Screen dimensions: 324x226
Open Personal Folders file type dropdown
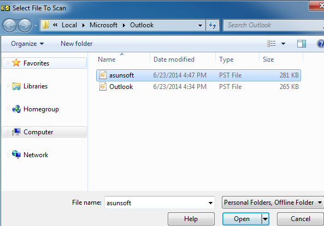pos(273,203)
